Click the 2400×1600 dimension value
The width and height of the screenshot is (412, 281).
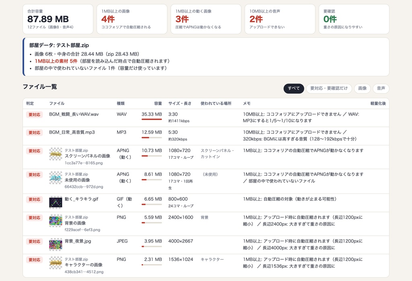tap(181, 217)
